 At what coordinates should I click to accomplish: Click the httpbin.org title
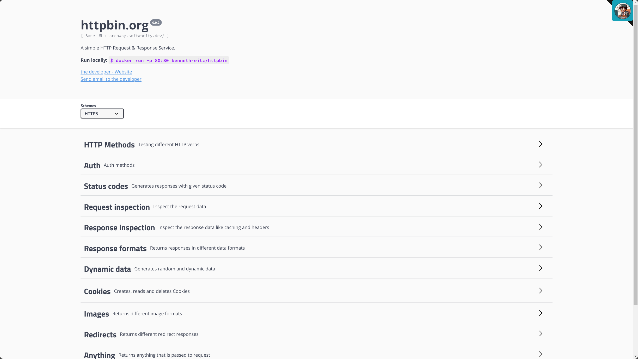point(115,25)
